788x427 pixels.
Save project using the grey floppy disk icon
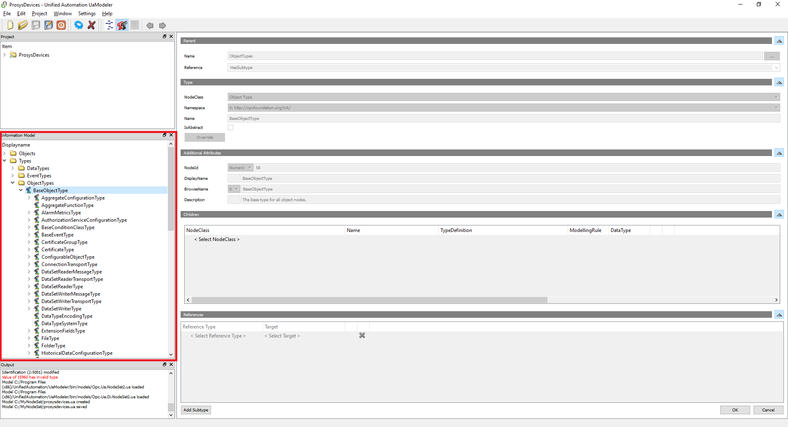coord(36,25)
